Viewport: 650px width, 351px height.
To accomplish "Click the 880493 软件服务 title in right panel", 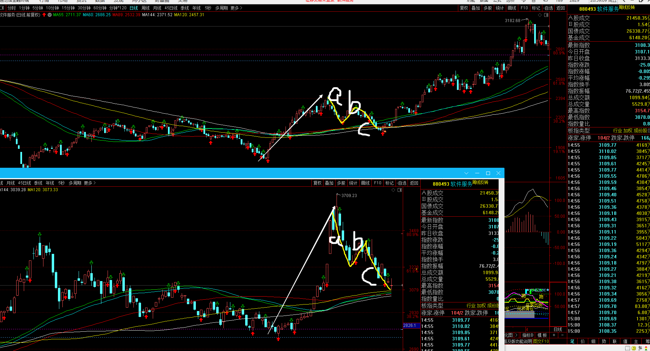I will pos(599,9).
